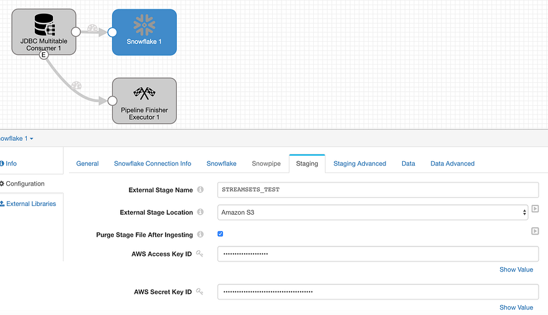Click expression toggle beside Purge Stage File
Screen dimensions: 548x315
tap(535, 231)
